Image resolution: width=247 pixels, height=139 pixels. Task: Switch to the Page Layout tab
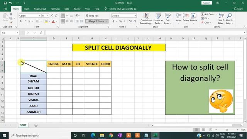[x=40, y=9]
